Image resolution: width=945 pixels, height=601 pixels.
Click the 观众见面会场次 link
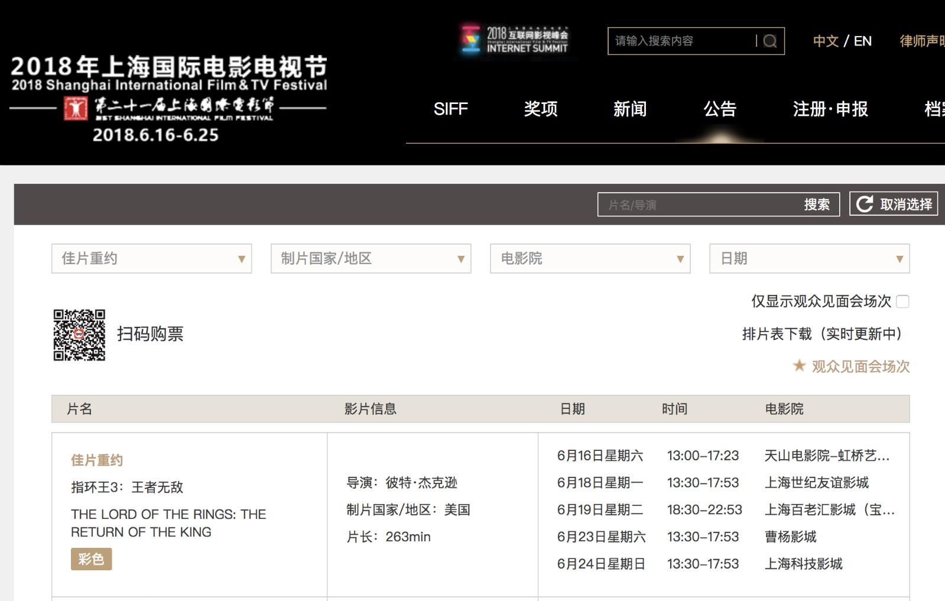coord(860,366)
